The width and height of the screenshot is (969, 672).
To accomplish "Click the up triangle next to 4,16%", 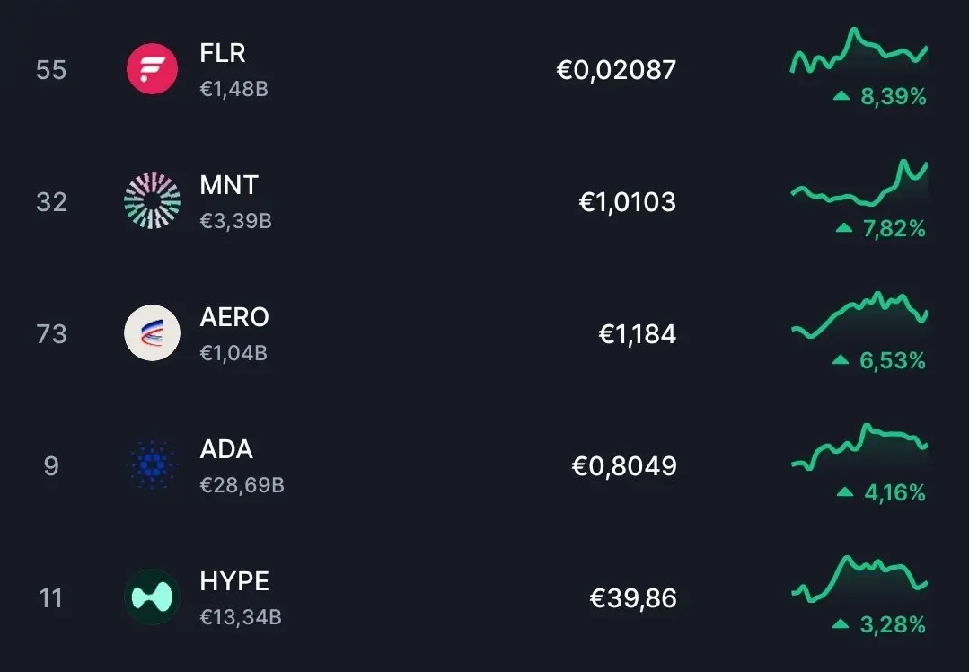I will (x=845, y=492).
